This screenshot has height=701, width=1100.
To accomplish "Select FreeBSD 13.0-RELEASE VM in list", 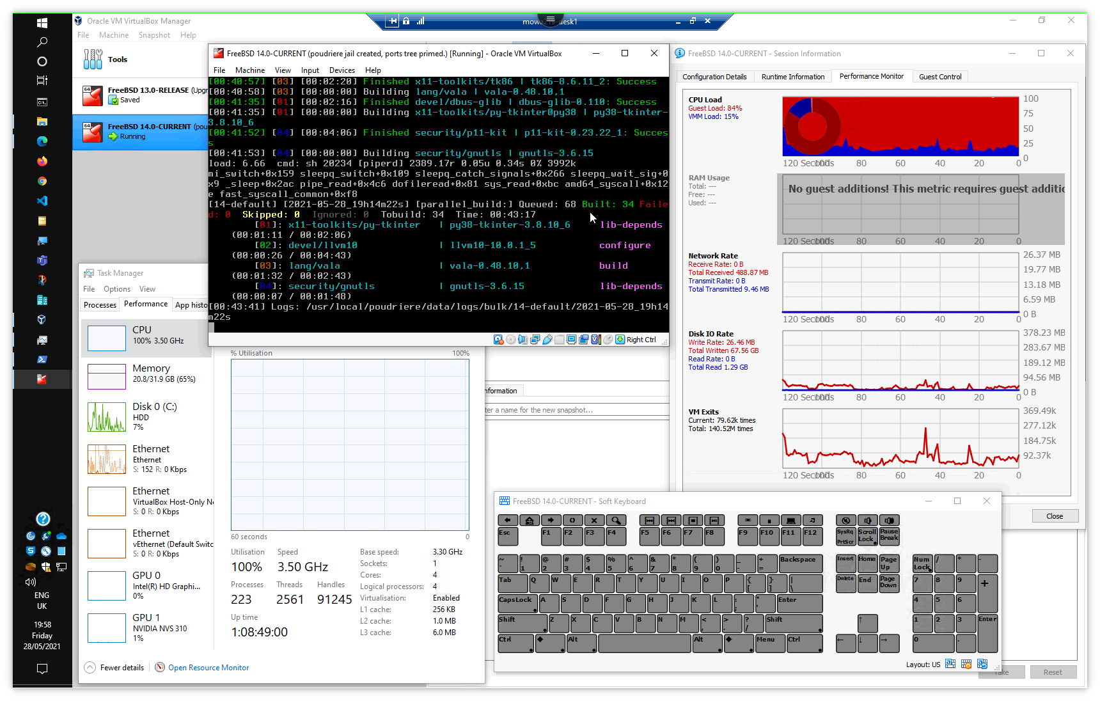I will click(x=141, y=95).
